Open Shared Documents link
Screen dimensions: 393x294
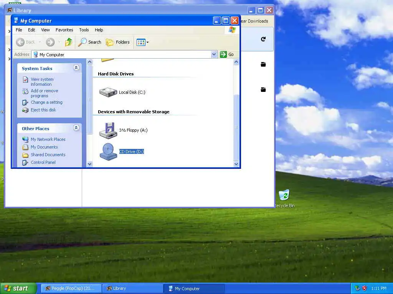[48, 155]
